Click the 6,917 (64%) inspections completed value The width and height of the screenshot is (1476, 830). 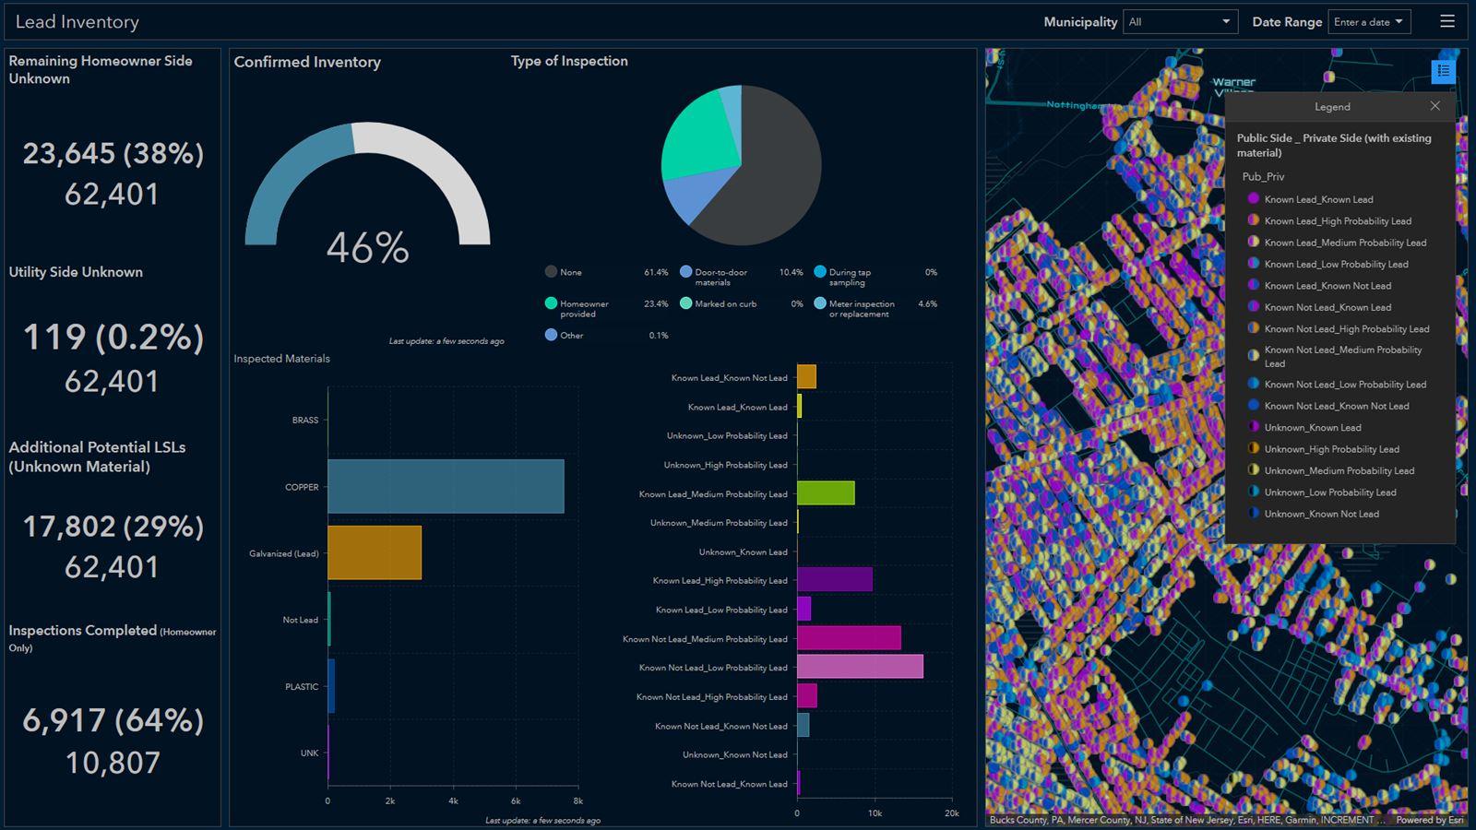point(113,720)
